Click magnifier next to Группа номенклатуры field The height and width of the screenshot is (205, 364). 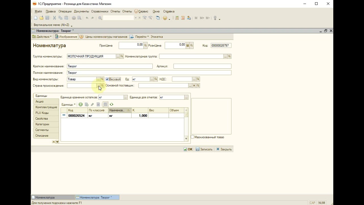point(122,56)
